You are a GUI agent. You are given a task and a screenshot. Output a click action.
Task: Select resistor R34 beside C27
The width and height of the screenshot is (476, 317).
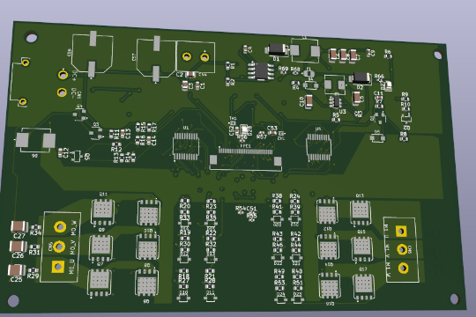point(36,227)
